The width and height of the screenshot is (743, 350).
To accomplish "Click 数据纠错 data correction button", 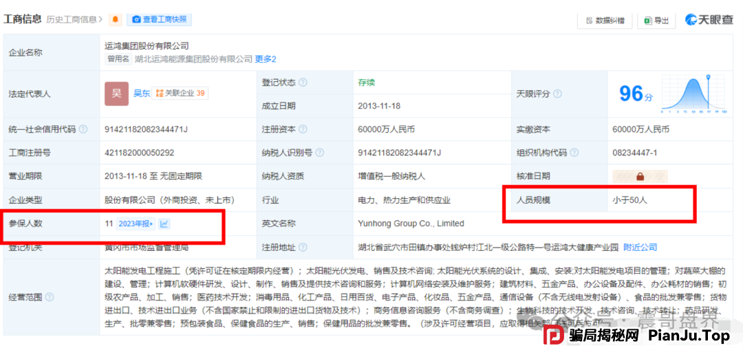I will [x=605, y=21].
